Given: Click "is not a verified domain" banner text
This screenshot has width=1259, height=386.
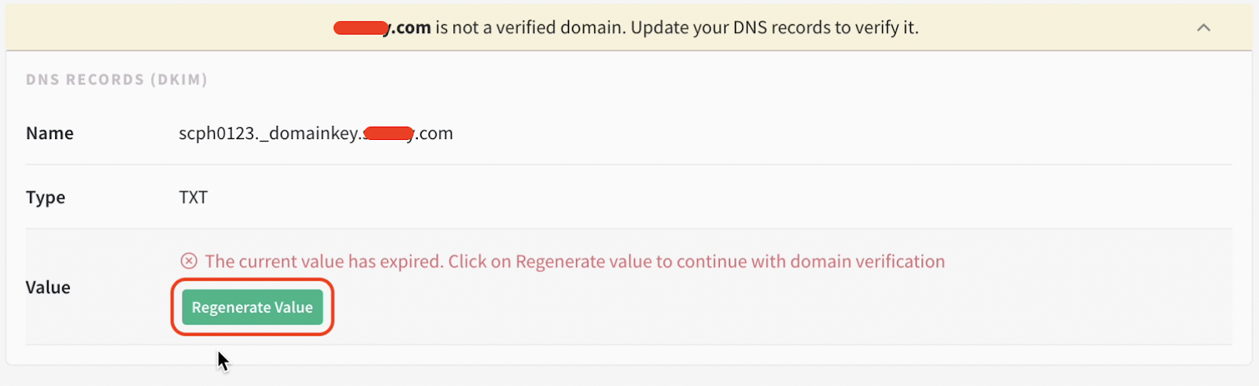Looking at the screenshot, I should coord(530,28).
